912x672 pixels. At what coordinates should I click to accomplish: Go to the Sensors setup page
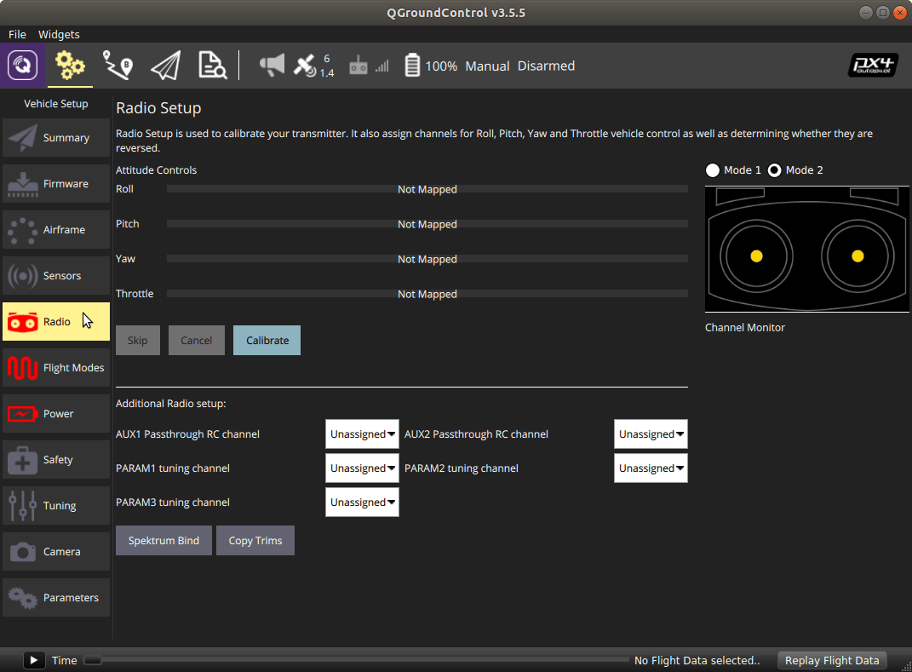tap(56, 276)
